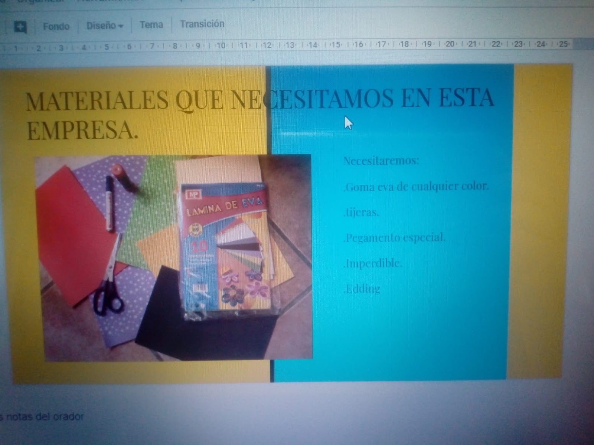Expand the Diseño dropdown
This screenshot has width=594, height=445.
[105, 26]
